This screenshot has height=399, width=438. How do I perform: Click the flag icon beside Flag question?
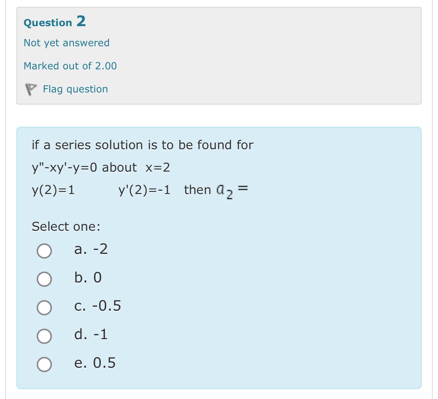tap(31, 89)
